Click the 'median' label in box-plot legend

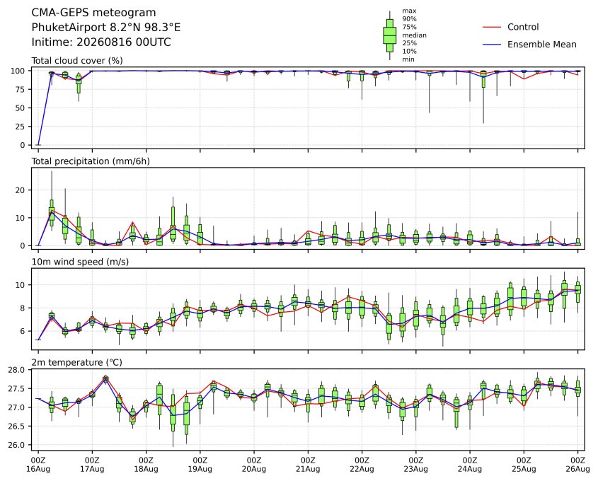[x=414, y=35]
